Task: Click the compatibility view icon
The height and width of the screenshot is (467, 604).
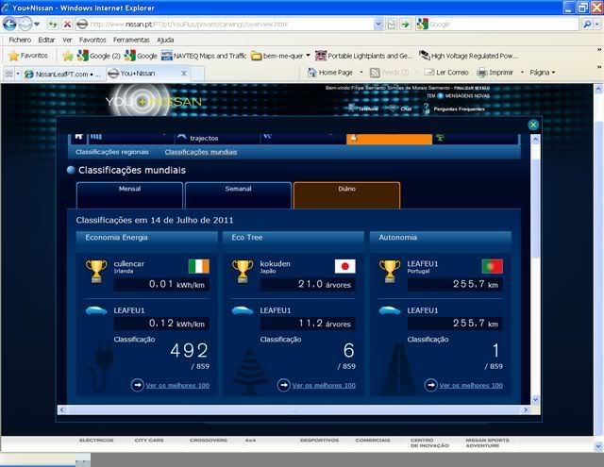Action: pyautogui.click(x=391, y=25)
